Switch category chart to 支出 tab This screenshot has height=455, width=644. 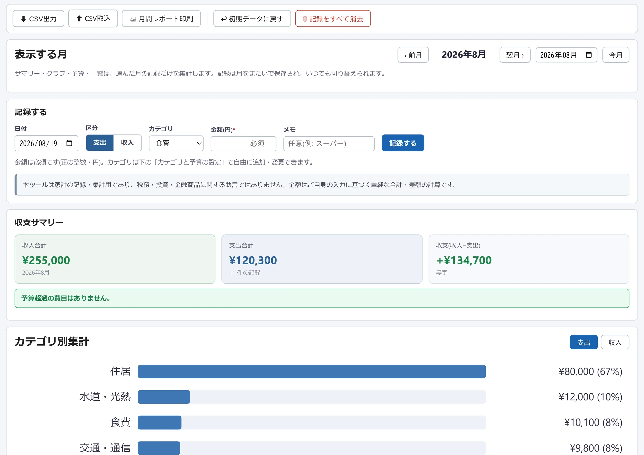(584, 342)
